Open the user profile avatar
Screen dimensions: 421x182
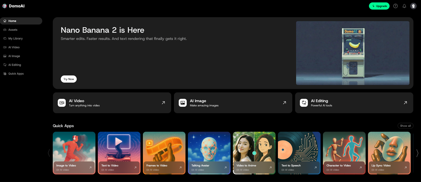413,6
